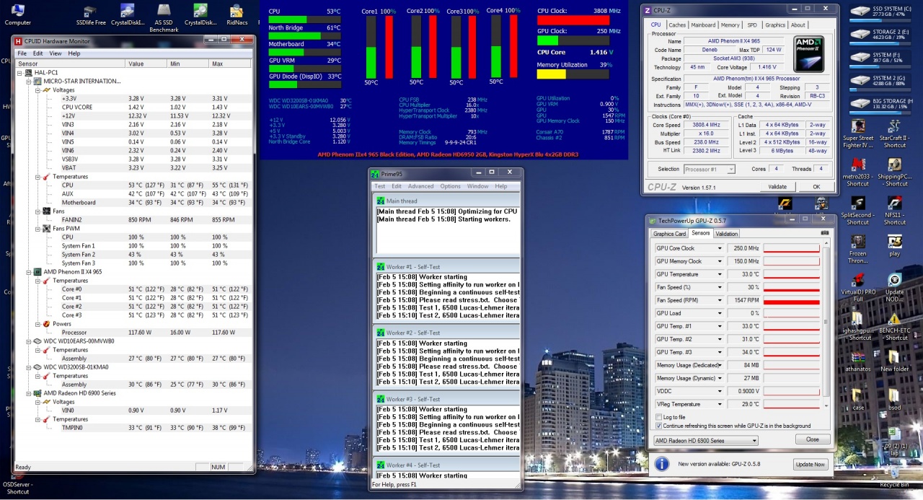Viewport: 923px width, 500px height.
Task: Open the Advanced menu in Prime95
Action: [421, 186]
